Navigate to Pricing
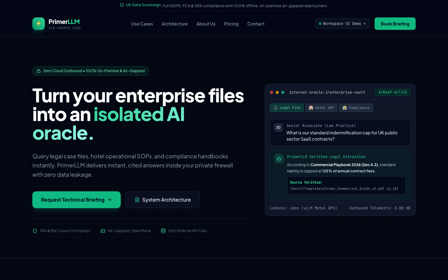 click(x=231, y=24)
